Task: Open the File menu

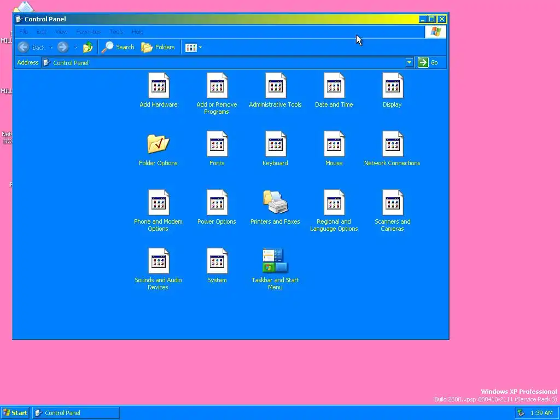Action: (x=24, y=32)
